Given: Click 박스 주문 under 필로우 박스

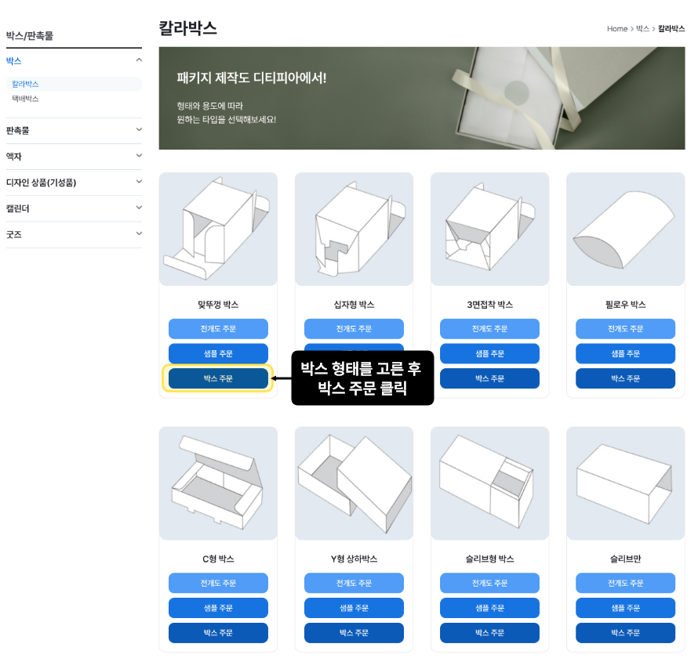Looking at the screenshot, I should [625, 378].
